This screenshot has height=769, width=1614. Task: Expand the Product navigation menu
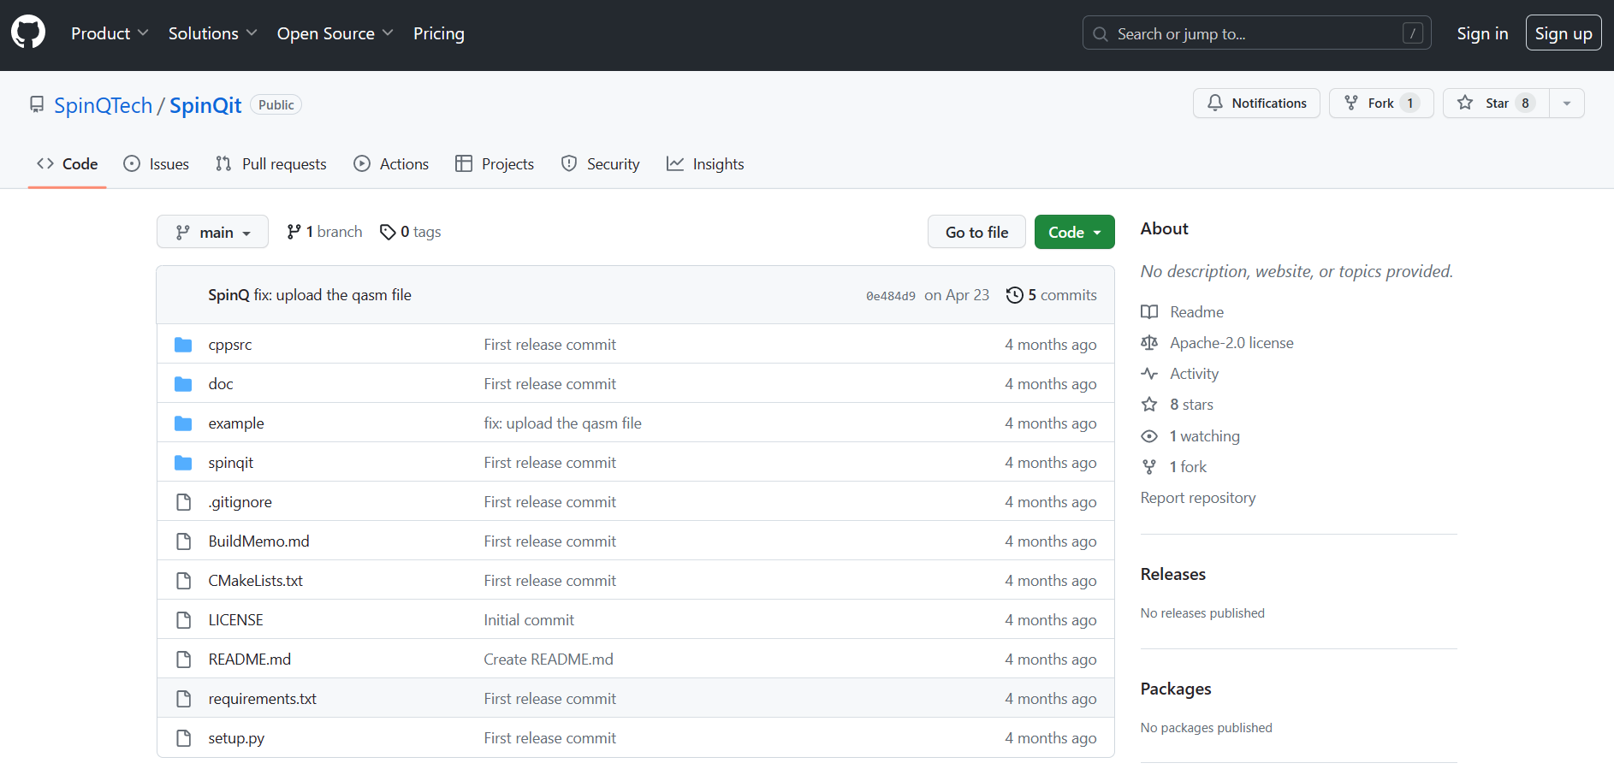point(110,33)
